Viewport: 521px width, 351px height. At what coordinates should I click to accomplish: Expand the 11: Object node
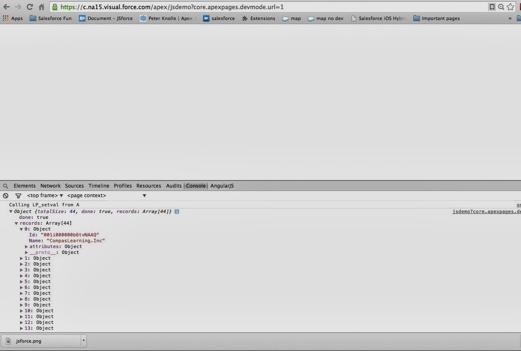point(22,317)
